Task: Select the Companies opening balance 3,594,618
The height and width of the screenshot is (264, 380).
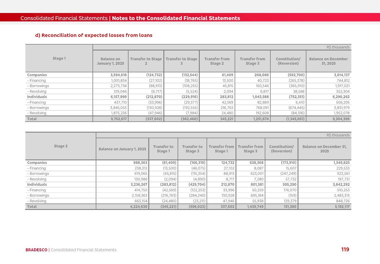Action: pyautogui.click(x=118, y=75)
